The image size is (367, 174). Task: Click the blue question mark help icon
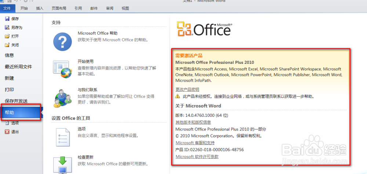tap(62, 41)
